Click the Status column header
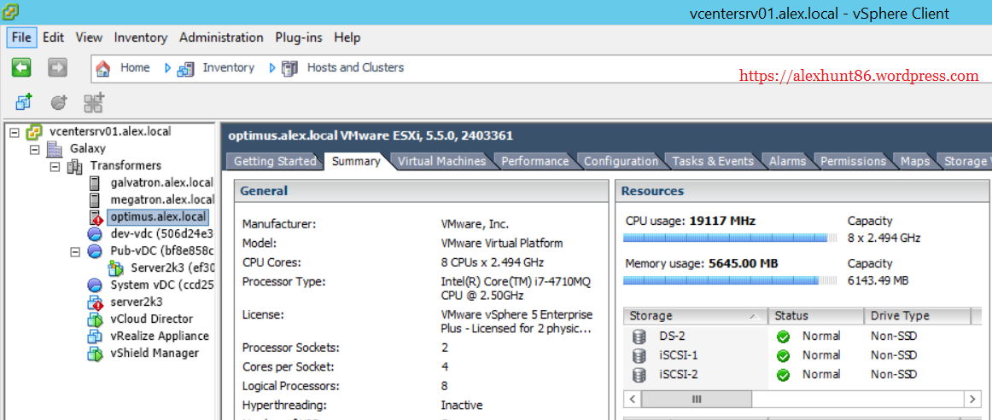This screenshot has height=420, width=992. [816, 316]
